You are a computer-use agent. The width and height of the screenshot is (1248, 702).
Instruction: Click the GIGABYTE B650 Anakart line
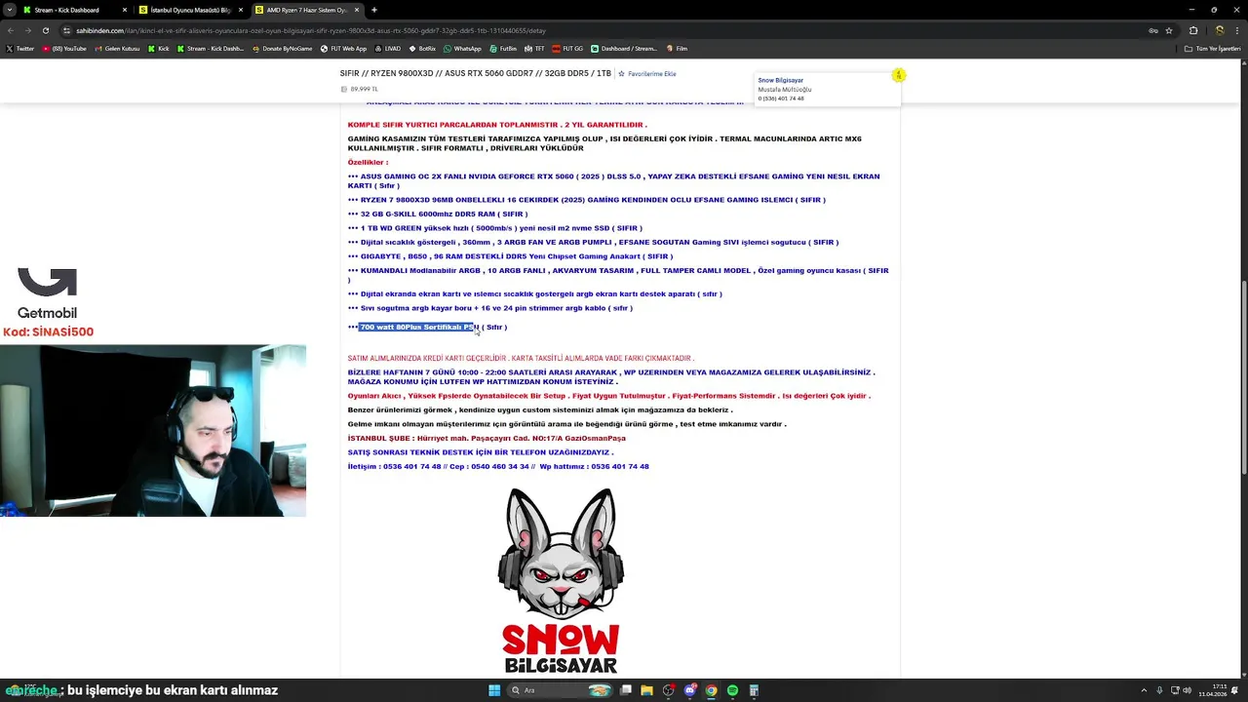point(510,256)
